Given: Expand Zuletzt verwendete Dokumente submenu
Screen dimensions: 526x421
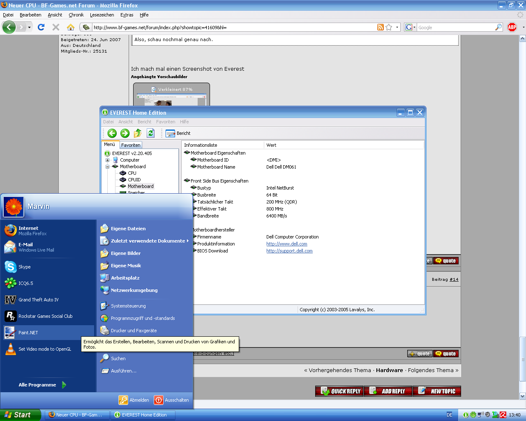Looking at the screenshot, I should [x=144, y=241].
